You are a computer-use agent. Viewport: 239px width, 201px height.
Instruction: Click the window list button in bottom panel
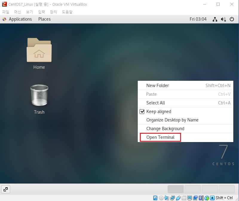point(6,189)
